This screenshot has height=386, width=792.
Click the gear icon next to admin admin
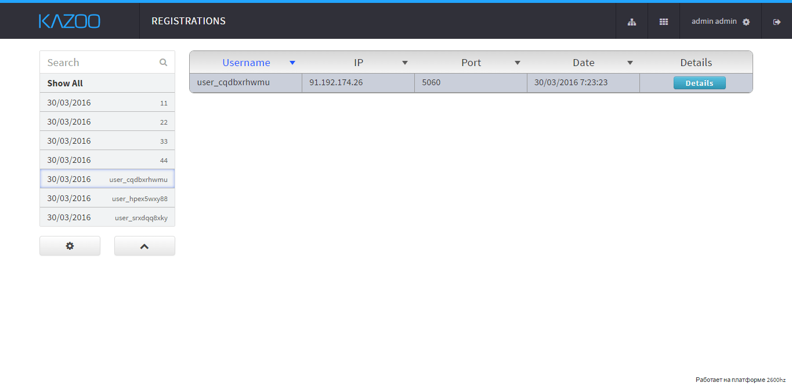point(746,22)
